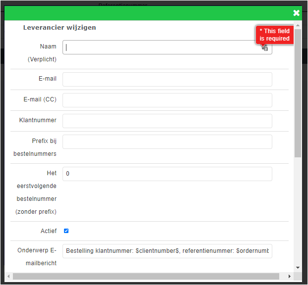Click the horizontal scrollbar left arrow
Screen dimensions: 308x285
(8, 276)
